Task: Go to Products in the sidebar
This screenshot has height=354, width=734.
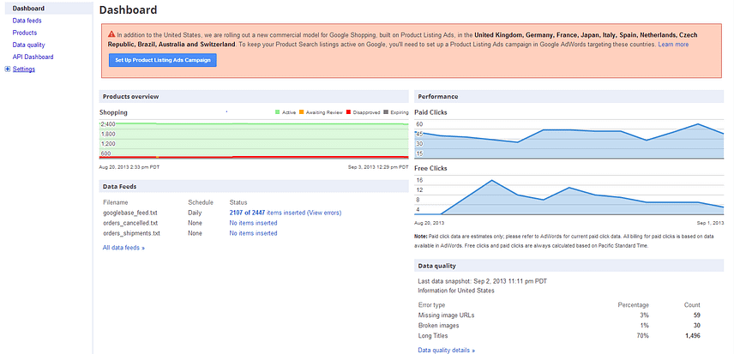Action: [25, 32]
